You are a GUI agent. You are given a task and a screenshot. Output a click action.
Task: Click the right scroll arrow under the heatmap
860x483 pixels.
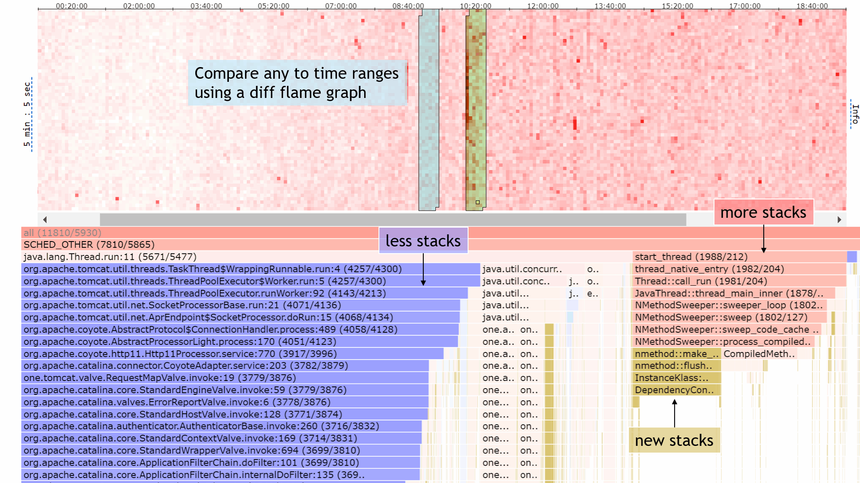click(839, 220)
